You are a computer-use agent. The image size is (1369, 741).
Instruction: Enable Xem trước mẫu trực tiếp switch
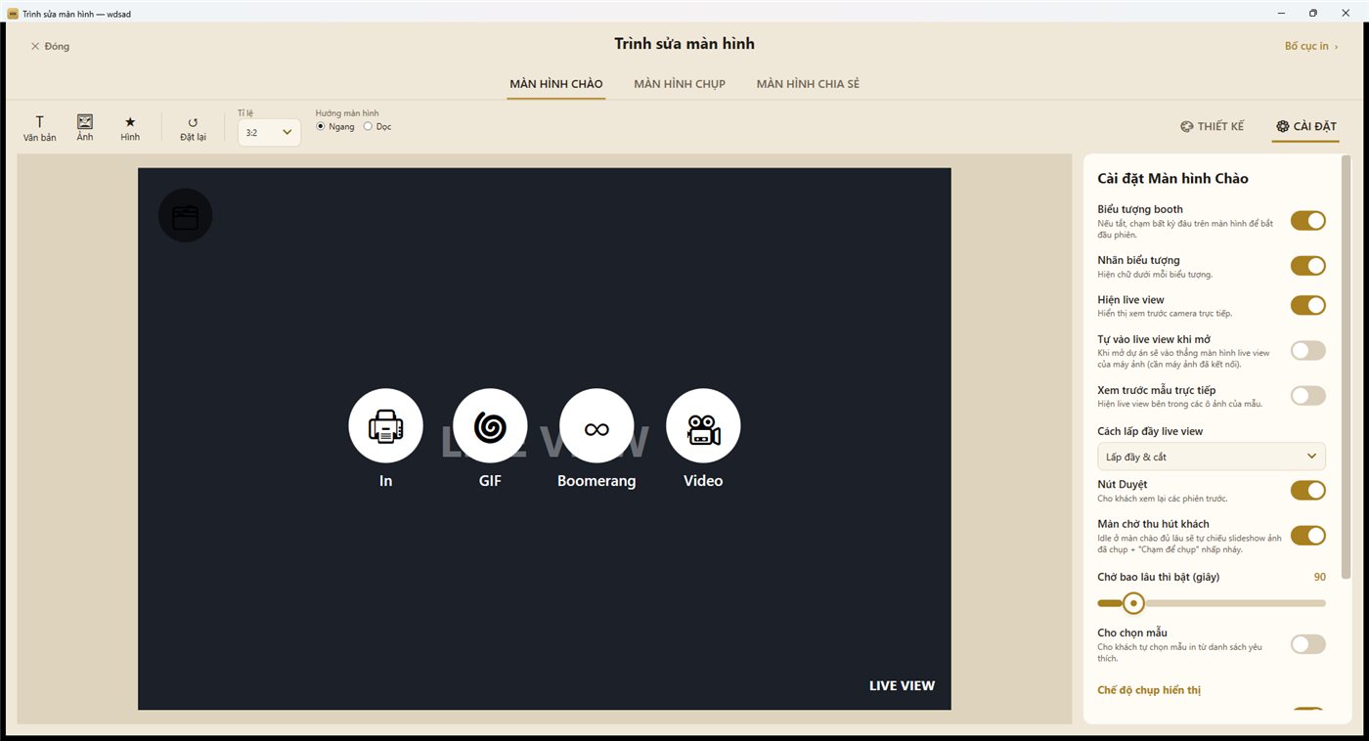pos(1308,395)
